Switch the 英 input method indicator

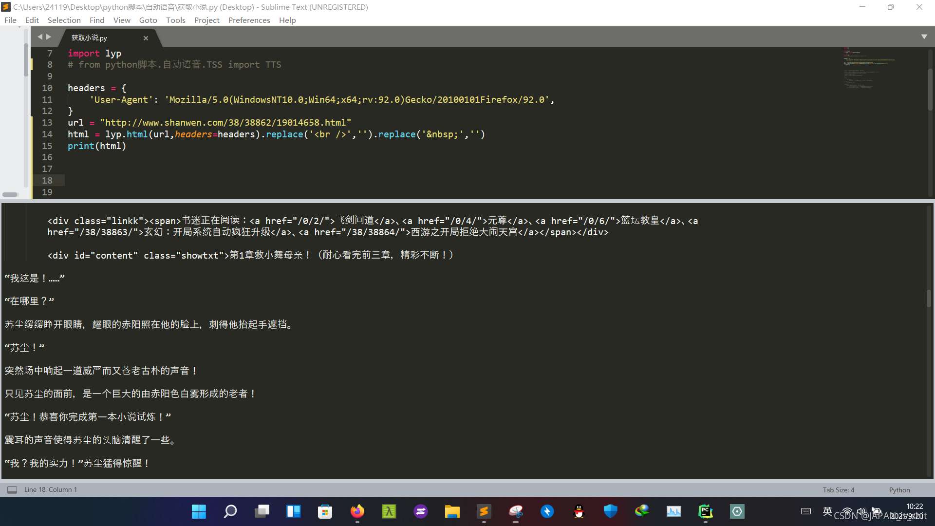pos(827,511)
